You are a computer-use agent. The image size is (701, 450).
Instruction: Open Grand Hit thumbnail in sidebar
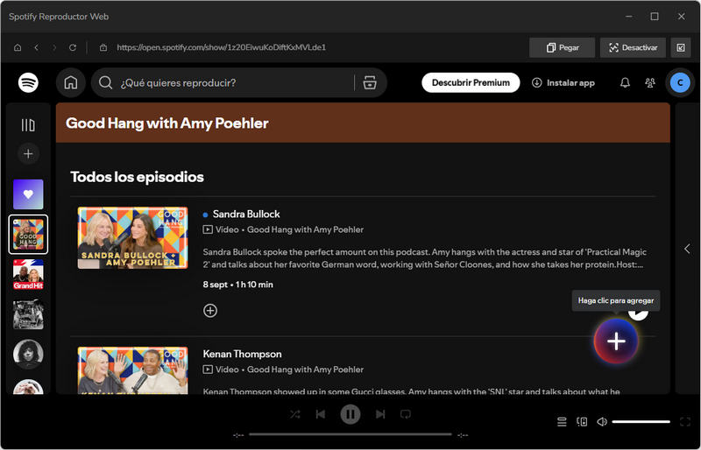click(x=28, y=274)
